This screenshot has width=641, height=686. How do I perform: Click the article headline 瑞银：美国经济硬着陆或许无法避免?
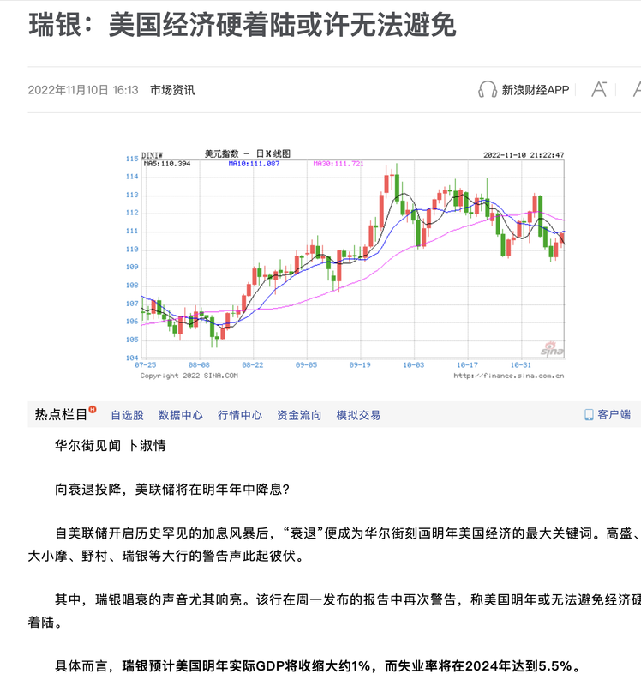coord(243,25)
